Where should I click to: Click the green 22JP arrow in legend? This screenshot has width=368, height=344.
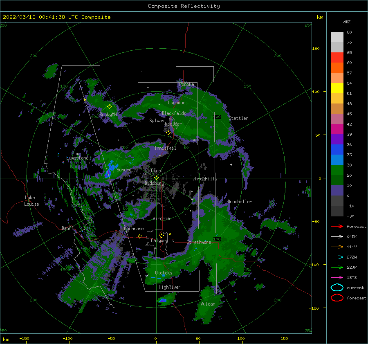click(337, 267)
